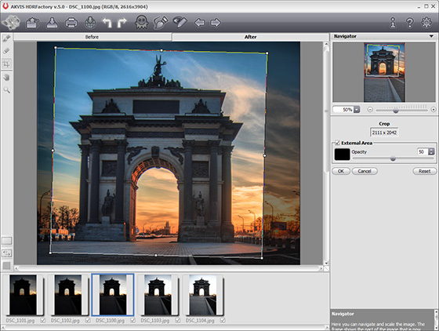The width and height of the screenshot is (439, 331).
Task: Open the ghost removal tool icon
Action: [x=141, y=23]
